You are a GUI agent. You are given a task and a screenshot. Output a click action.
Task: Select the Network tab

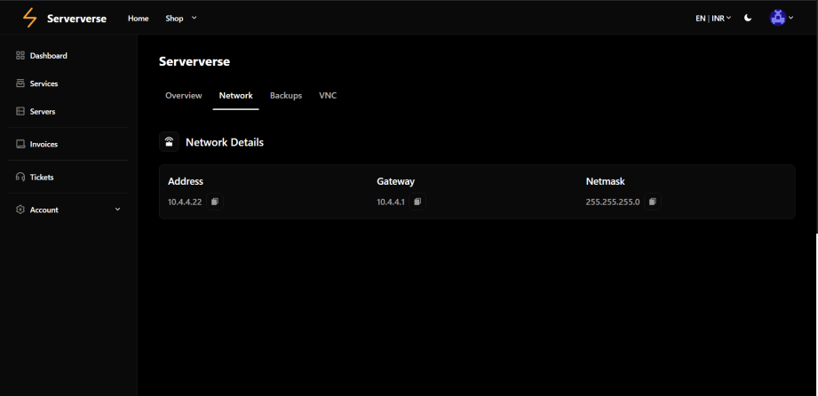pos(235,96)
